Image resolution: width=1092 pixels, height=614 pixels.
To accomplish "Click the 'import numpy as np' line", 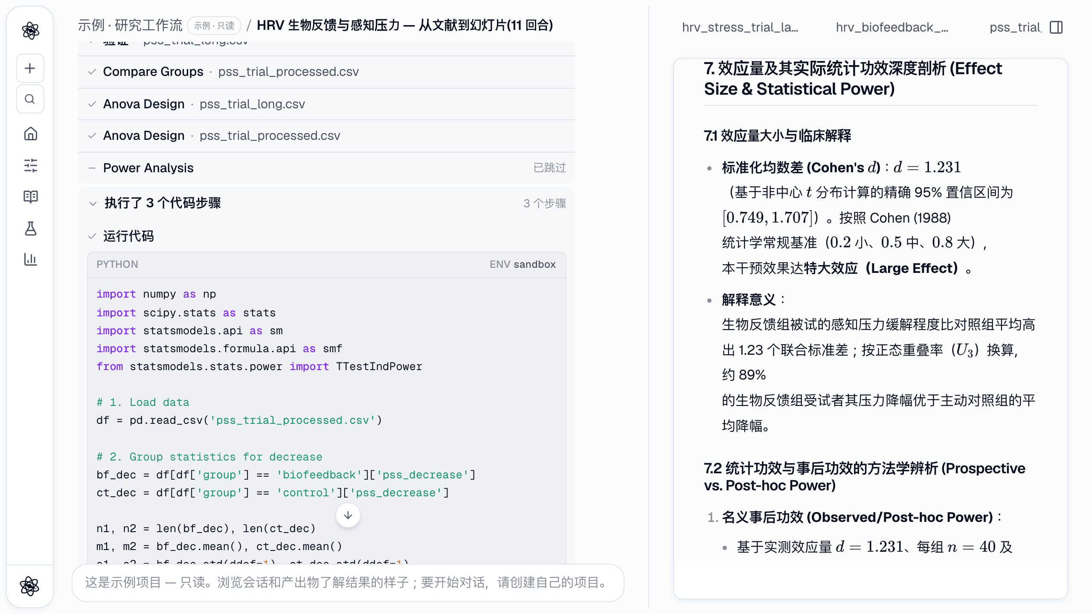I will tap(156, 294).
